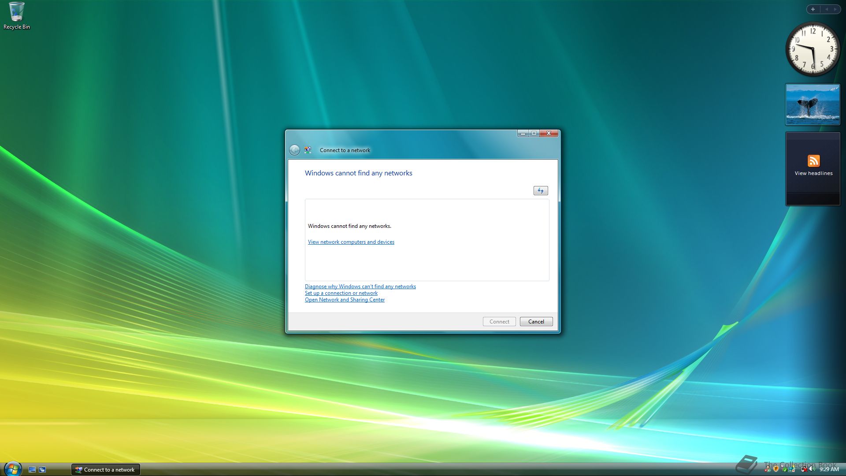Viewport: 846px width, 476px height.
Task: Click the disconnected network tray icon
Action: [x=804, y=469]
